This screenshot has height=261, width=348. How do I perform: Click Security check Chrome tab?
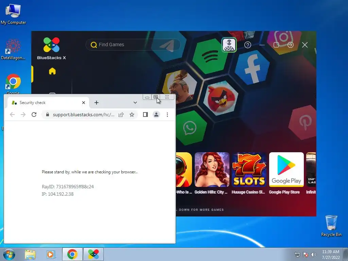click(48, 103)
